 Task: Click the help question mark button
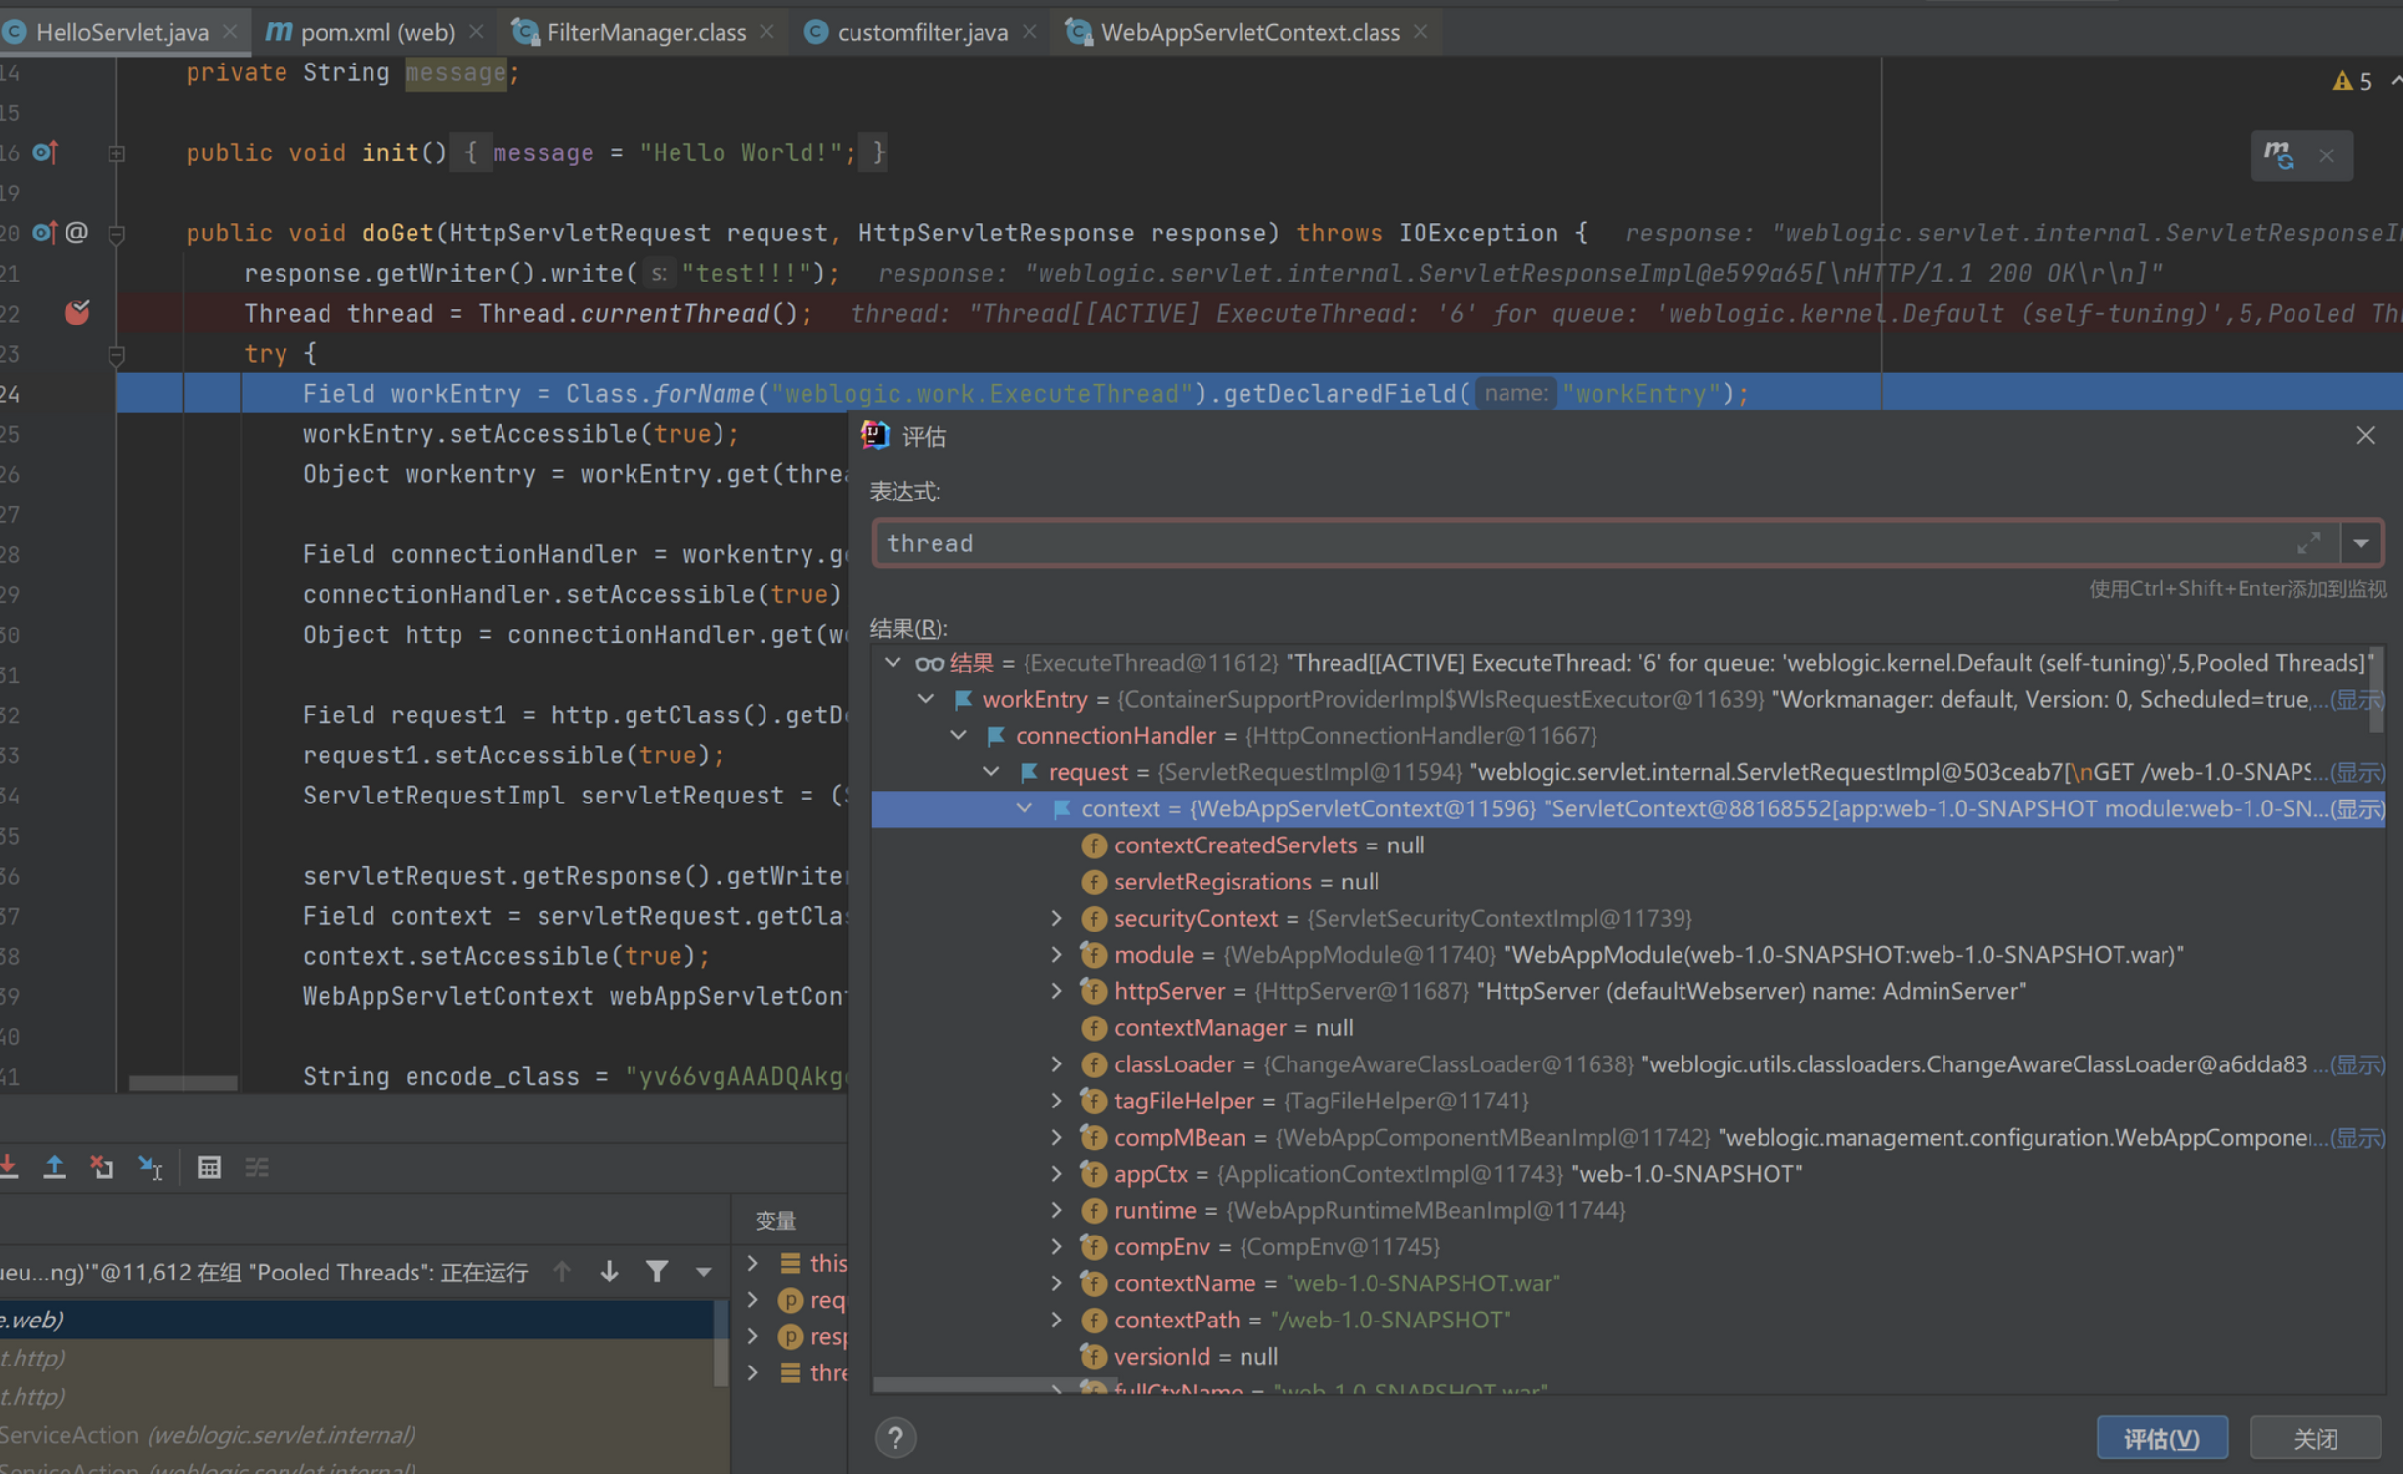[895, 1437]
